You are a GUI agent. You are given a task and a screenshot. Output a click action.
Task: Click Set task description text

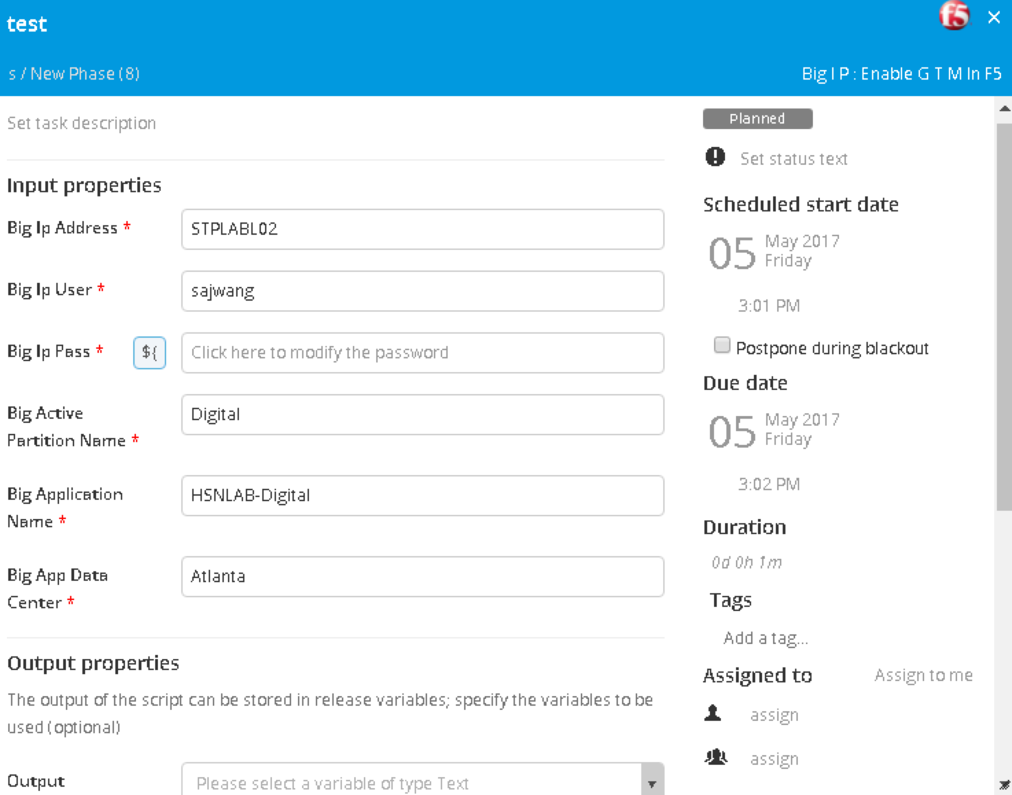point(81,124)
